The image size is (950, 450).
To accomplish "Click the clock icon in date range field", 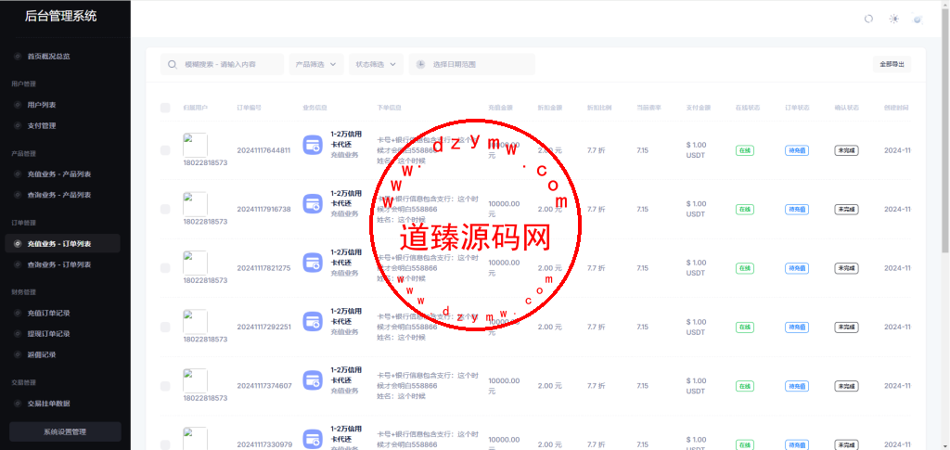I will (x=420, y=64).
